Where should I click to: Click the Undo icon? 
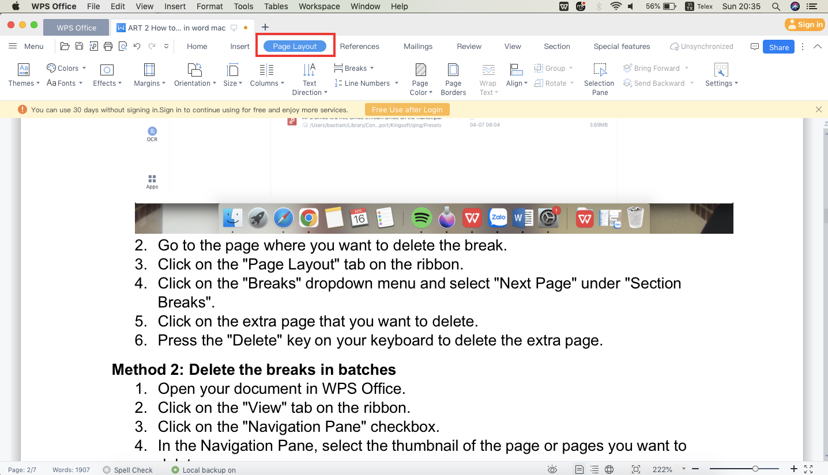coord(137,47)
